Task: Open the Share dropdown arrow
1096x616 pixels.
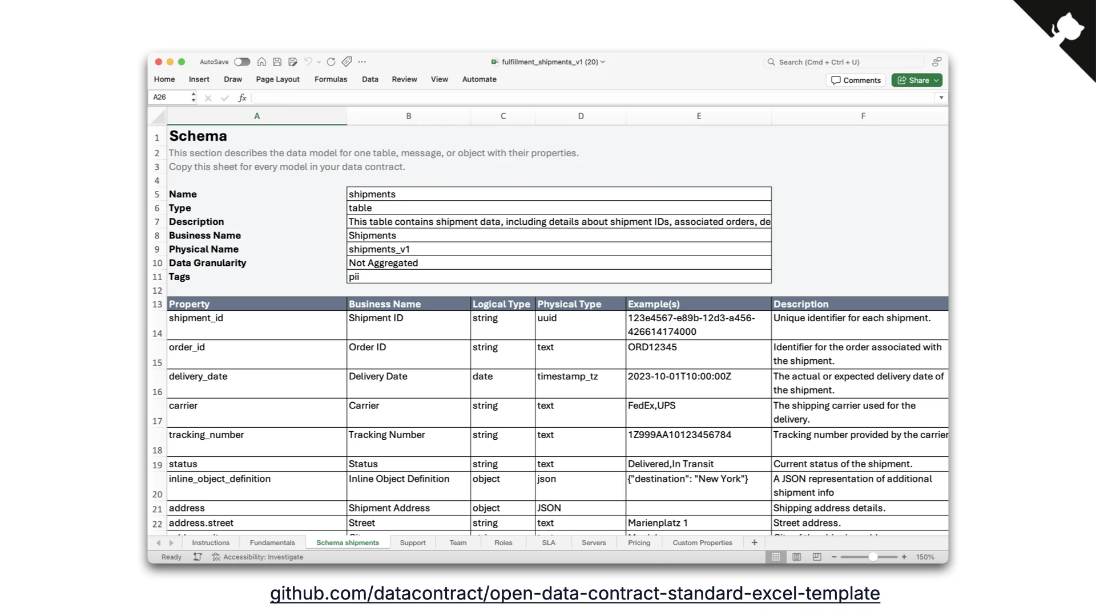Action: pos(935,80)
